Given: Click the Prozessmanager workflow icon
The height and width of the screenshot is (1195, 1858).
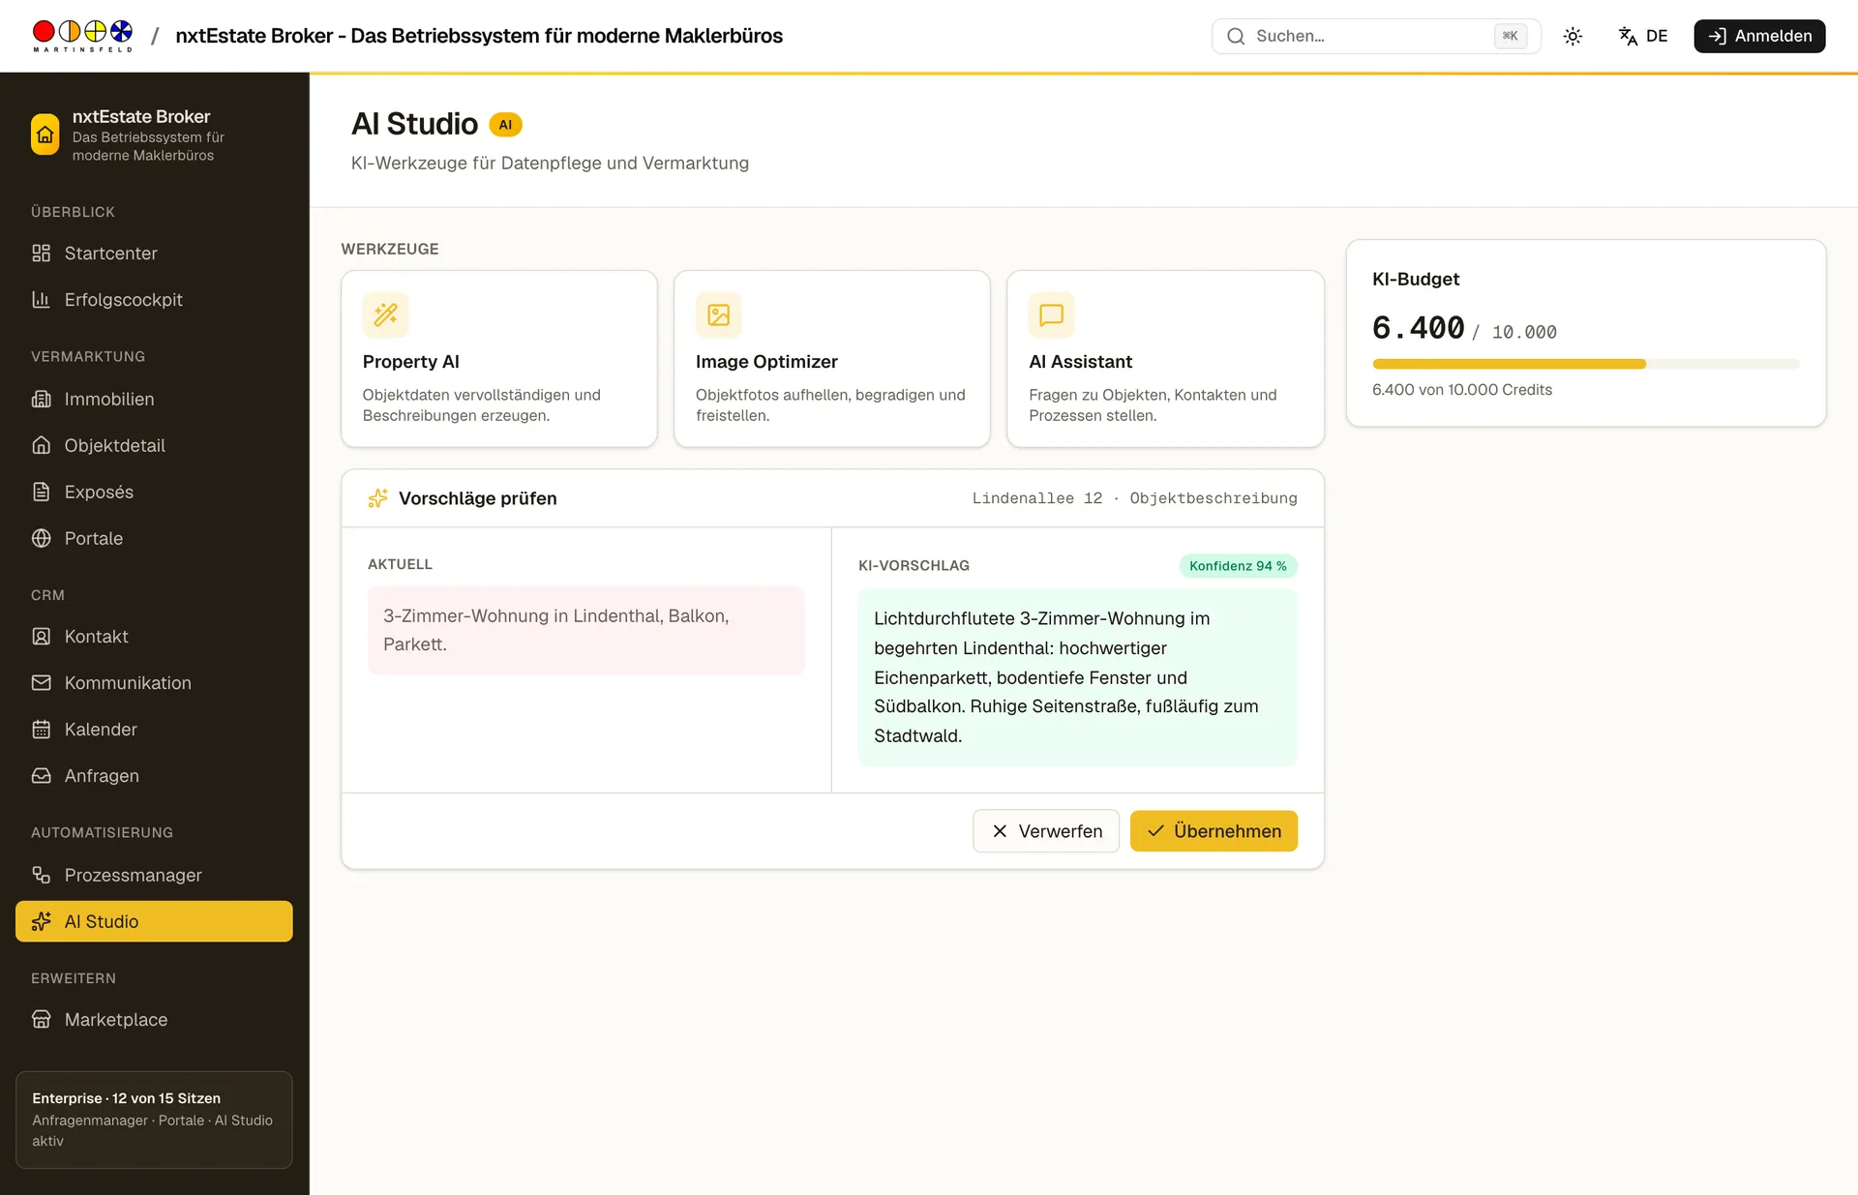Looking at the screenshot, I should click(x=41, y=875).
